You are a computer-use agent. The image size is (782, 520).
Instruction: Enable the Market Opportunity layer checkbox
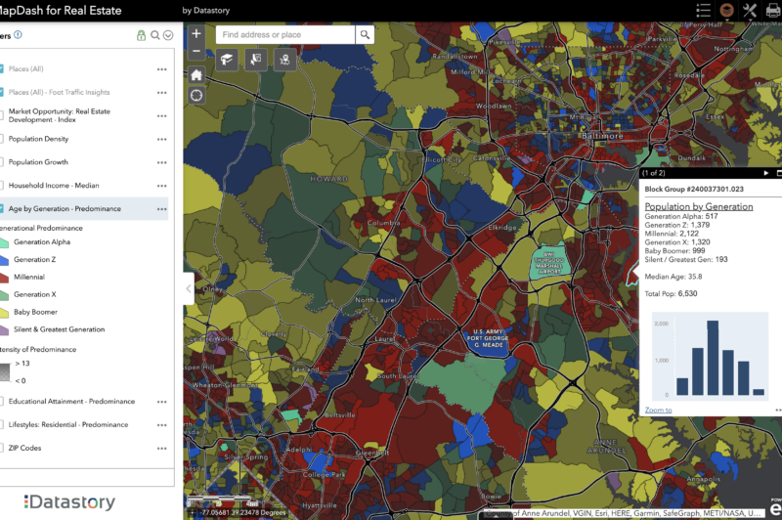[2, 115]
